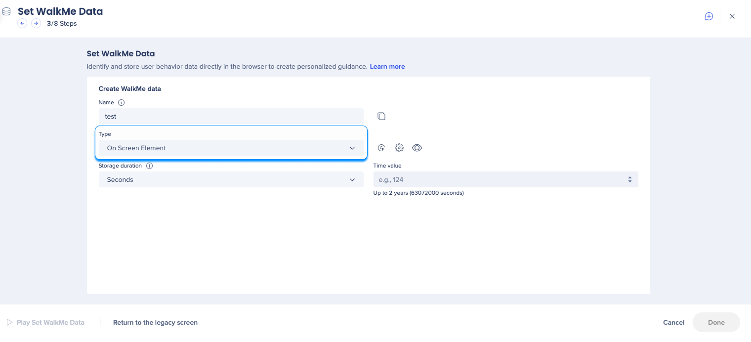The image size is (751, 342).
Task: Click the element selector cursor icon
Action: click(x=381, y=148)
